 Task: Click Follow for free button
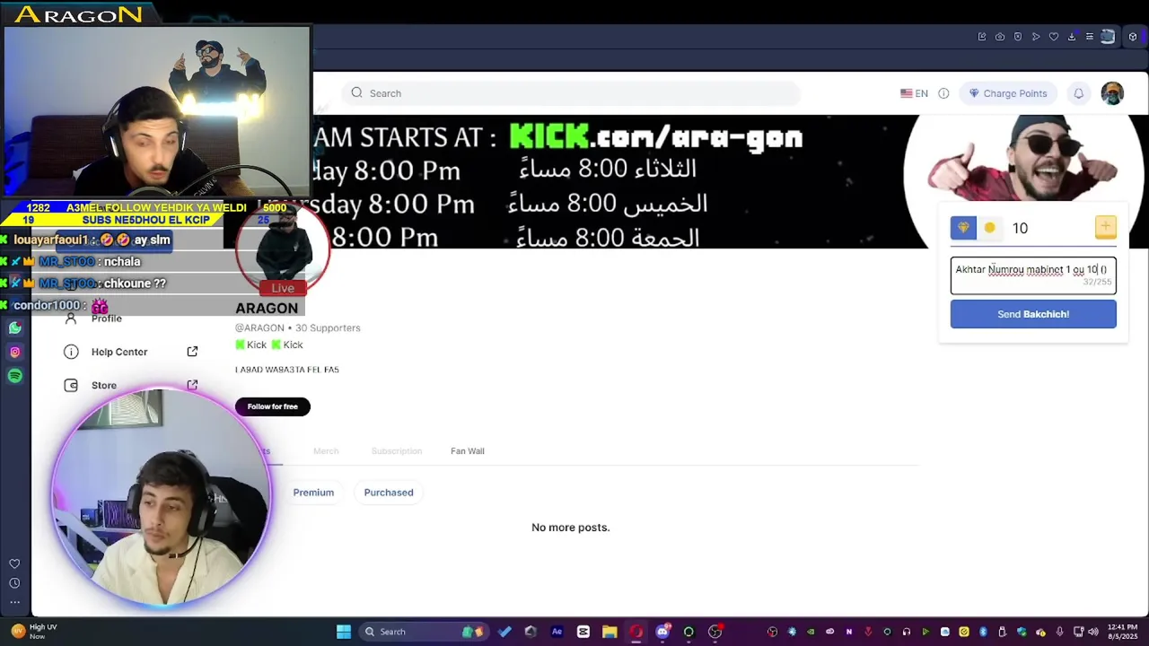[x=273, y=406]
